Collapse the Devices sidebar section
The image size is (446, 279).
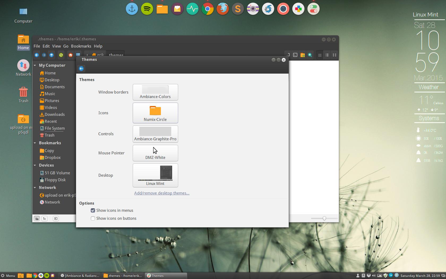[35, 165]
